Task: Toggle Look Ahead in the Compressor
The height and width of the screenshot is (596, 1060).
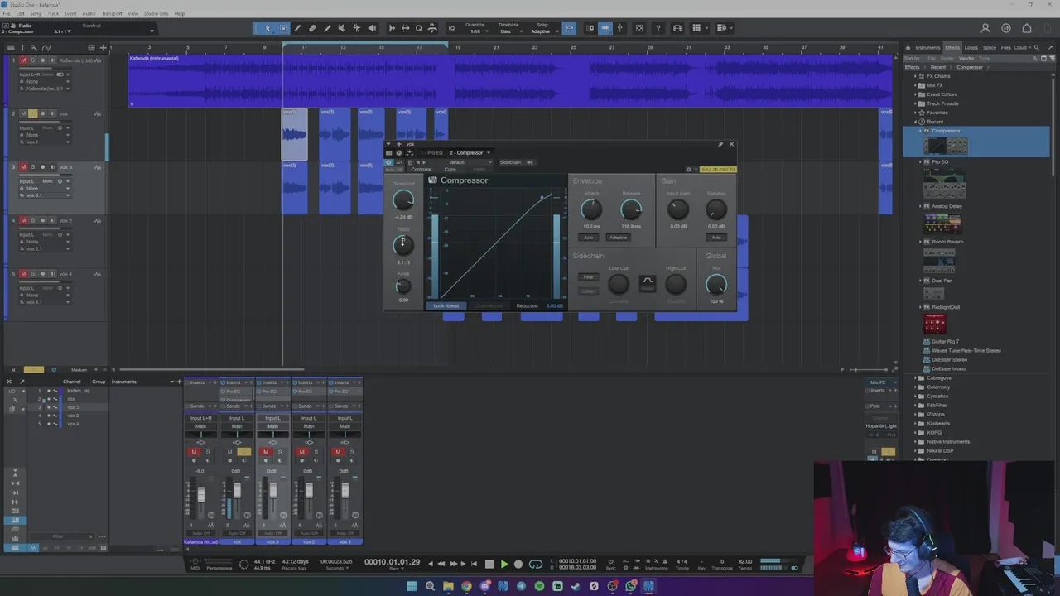Action: [446, 306]
